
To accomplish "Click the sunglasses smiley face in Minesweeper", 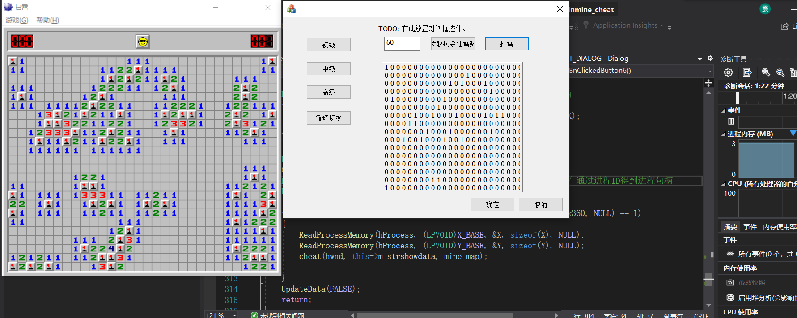I will click(143, 42).
